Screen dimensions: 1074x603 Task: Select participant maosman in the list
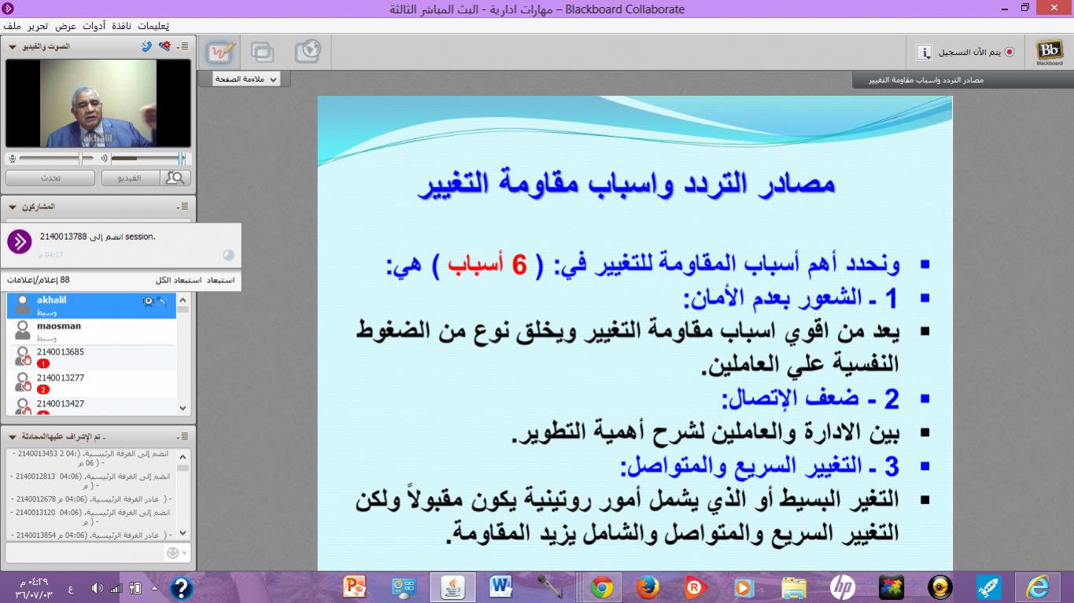pos(91,332)
